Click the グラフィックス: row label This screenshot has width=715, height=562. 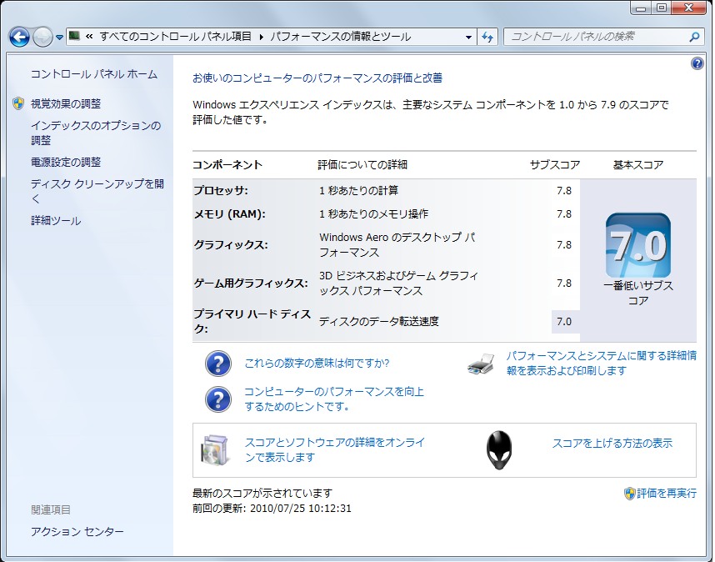(x=231, y=245)
